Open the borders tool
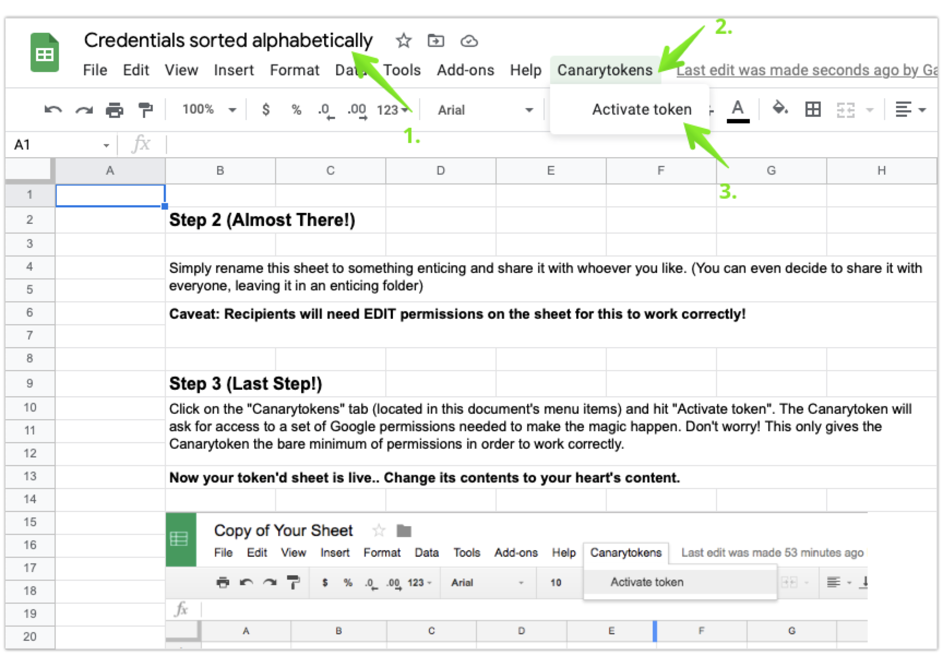 coord(813,110)
